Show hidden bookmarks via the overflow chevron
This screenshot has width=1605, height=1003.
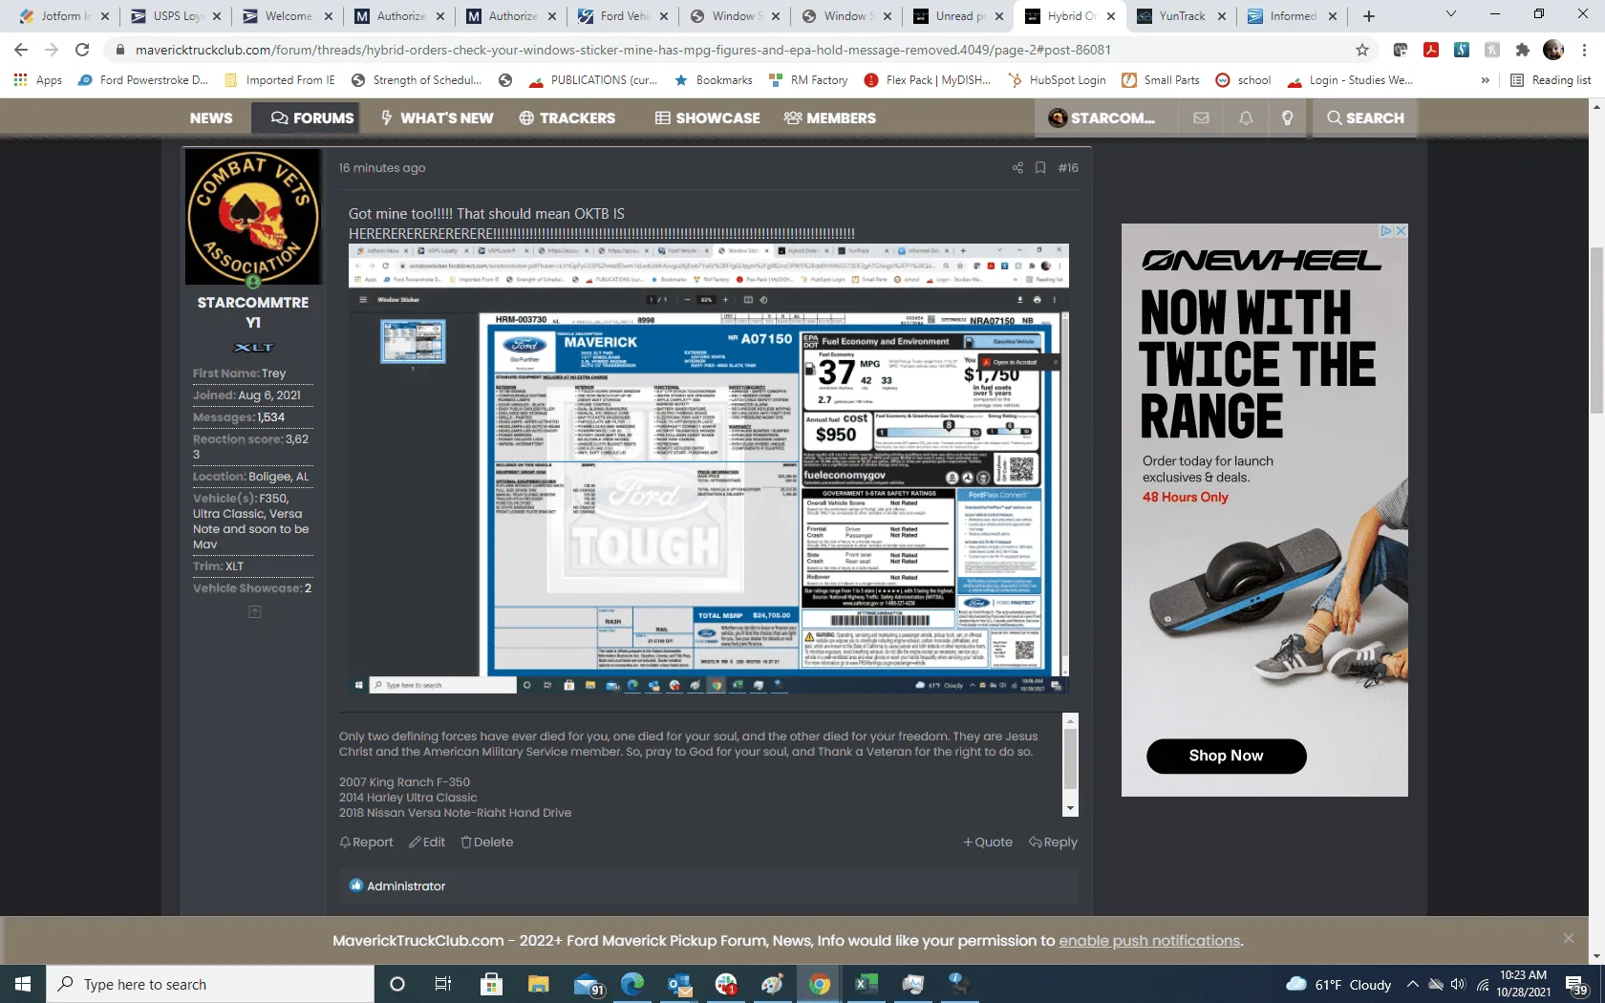click(1485, 80)
